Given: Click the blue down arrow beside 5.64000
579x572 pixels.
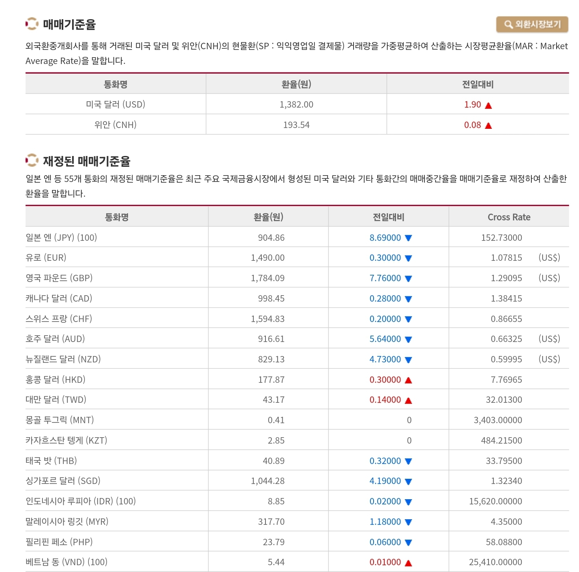Looking at the screenshot, I should pyautogui.click(x=408, y=340).
